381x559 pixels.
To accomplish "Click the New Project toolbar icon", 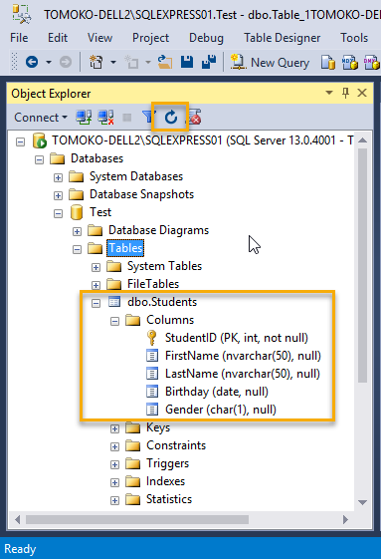I will [96, 62].
